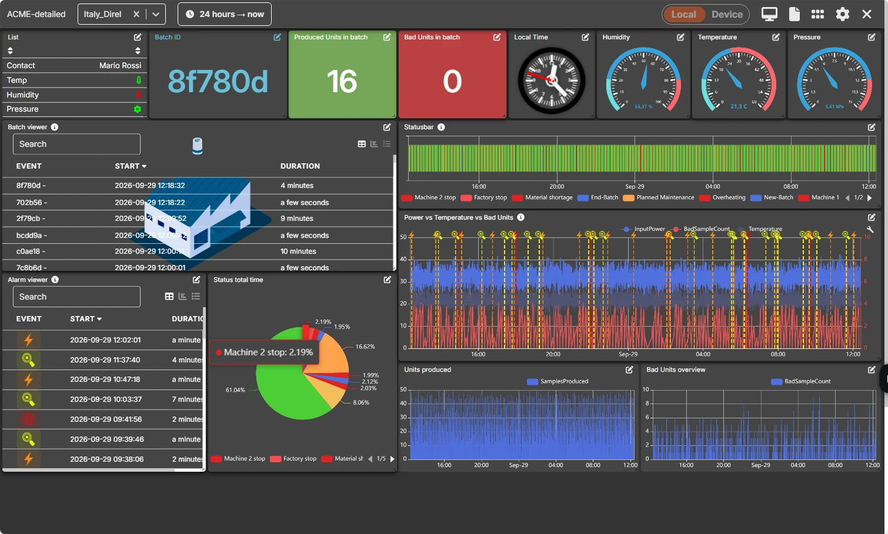The image size is (888, 534).
Task: Click wrench icon on Power chart
Action: 870,230
